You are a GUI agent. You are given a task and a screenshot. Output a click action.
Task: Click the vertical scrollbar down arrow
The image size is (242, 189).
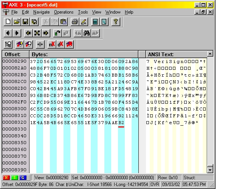211,170
